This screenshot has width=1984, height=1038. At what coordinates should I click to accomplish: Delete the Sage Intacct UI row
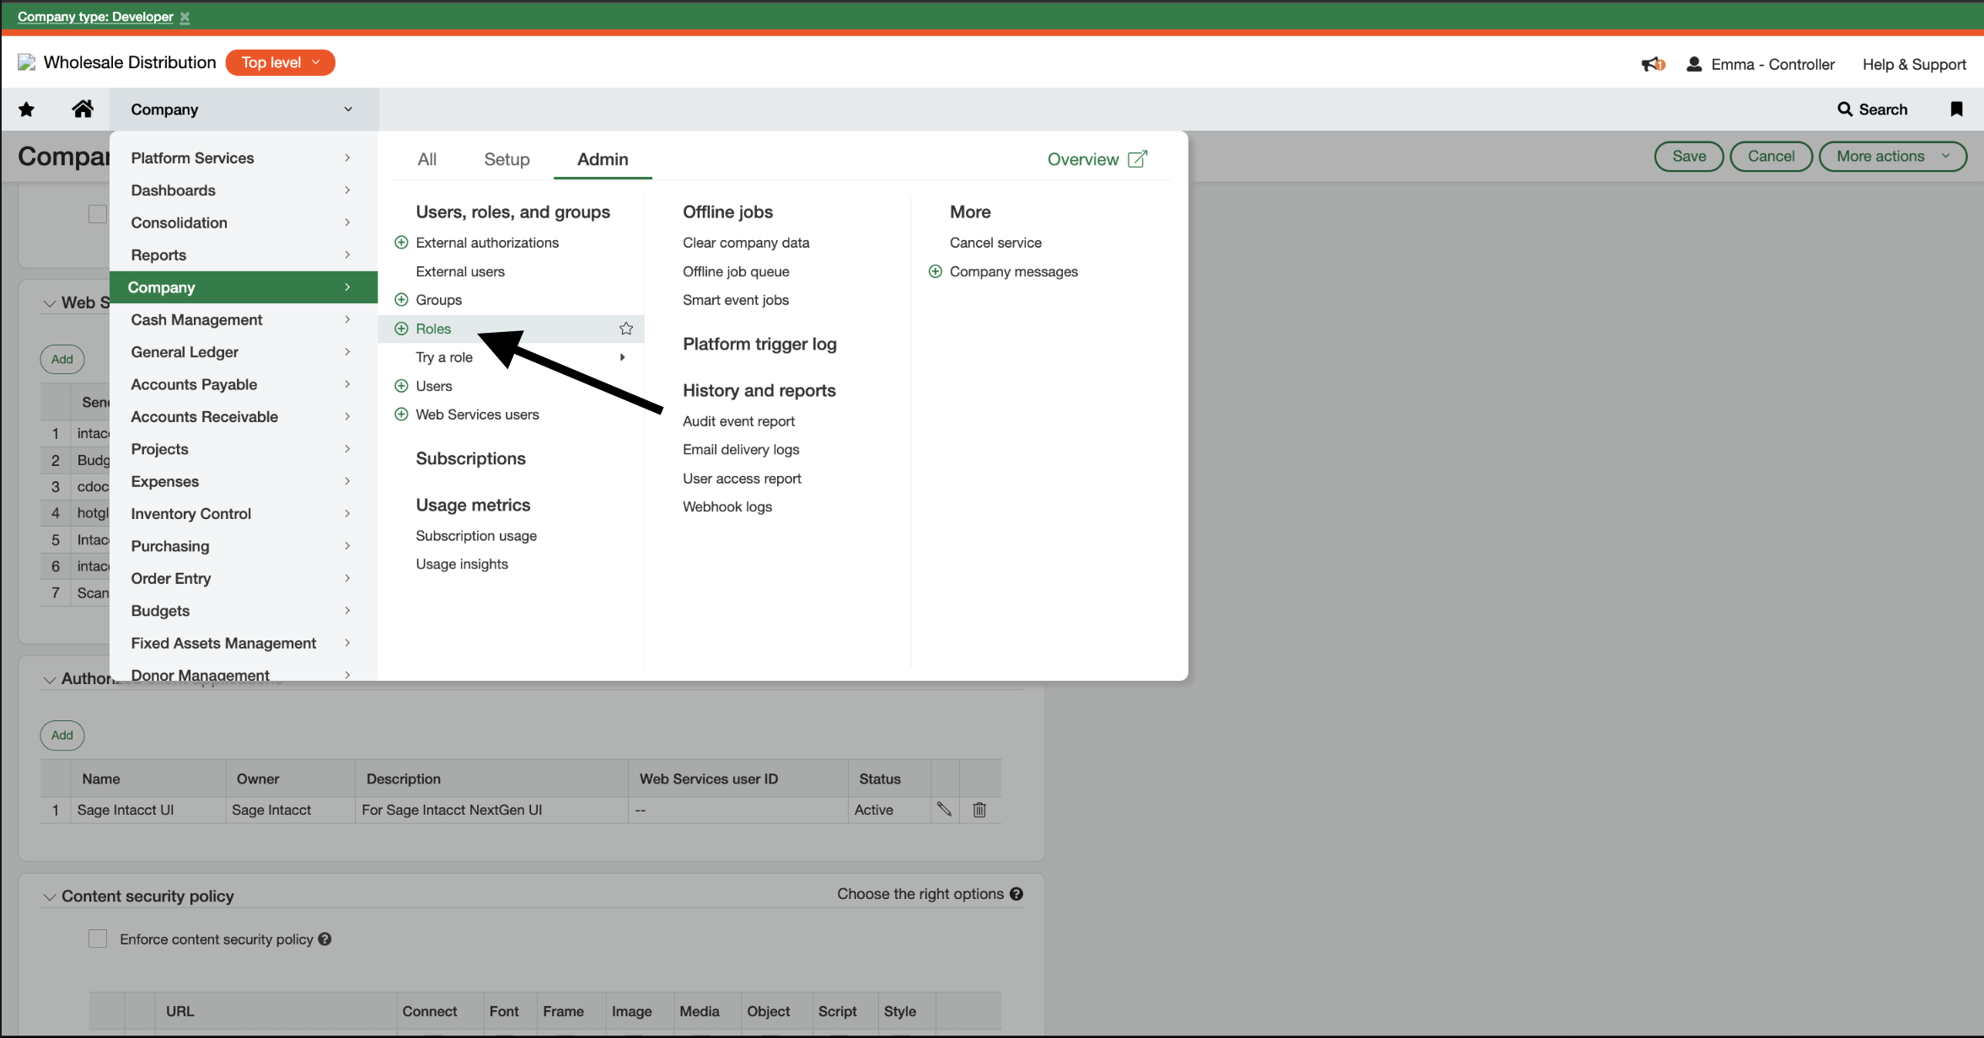tap(979, 810)
